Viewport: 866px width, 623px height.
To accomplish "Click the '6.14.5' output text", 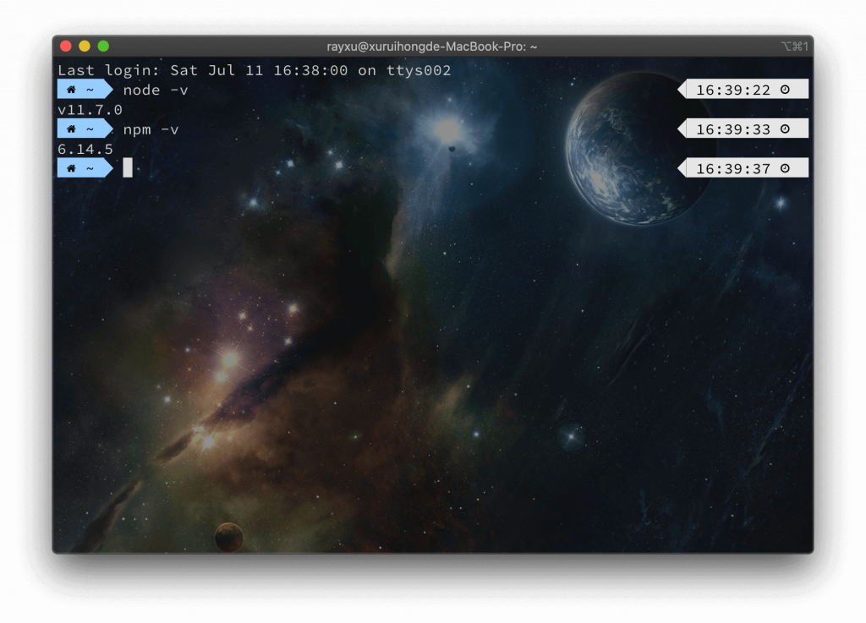I will (85, 149).
